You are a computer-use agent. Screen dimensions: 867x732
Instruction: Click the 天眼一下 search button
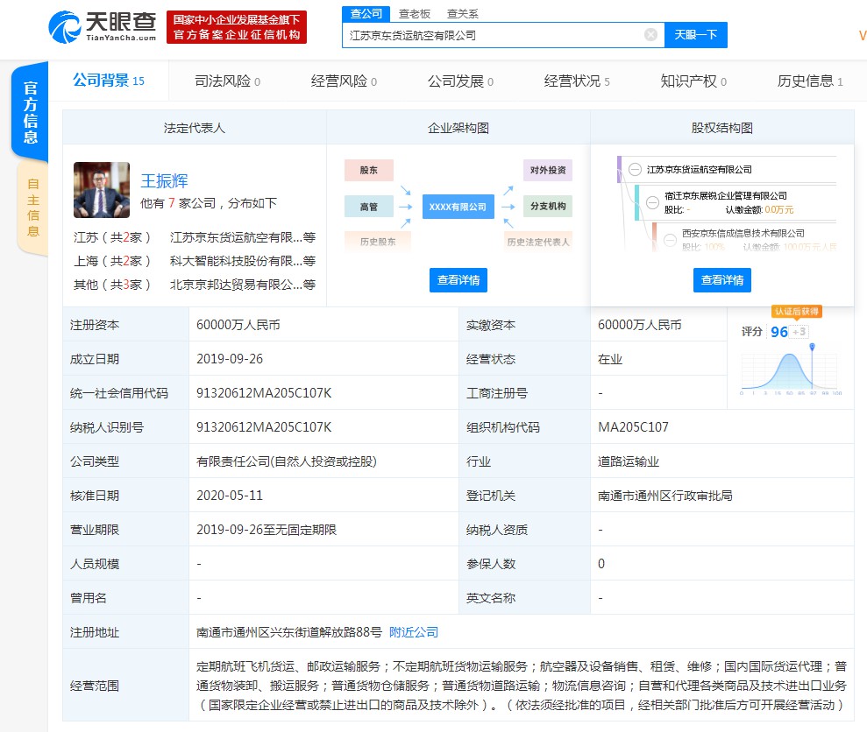click(x=695, y=35)
